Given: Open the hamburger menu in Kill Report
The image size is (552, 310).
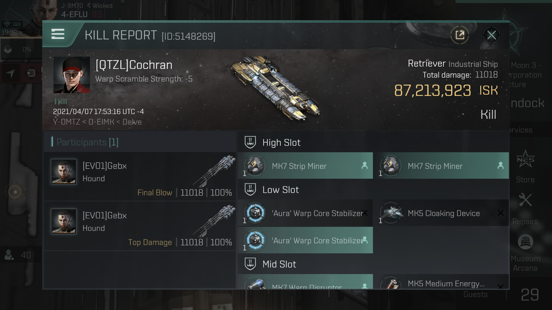Looking at the screenshot, I should (x=58, y=34).
